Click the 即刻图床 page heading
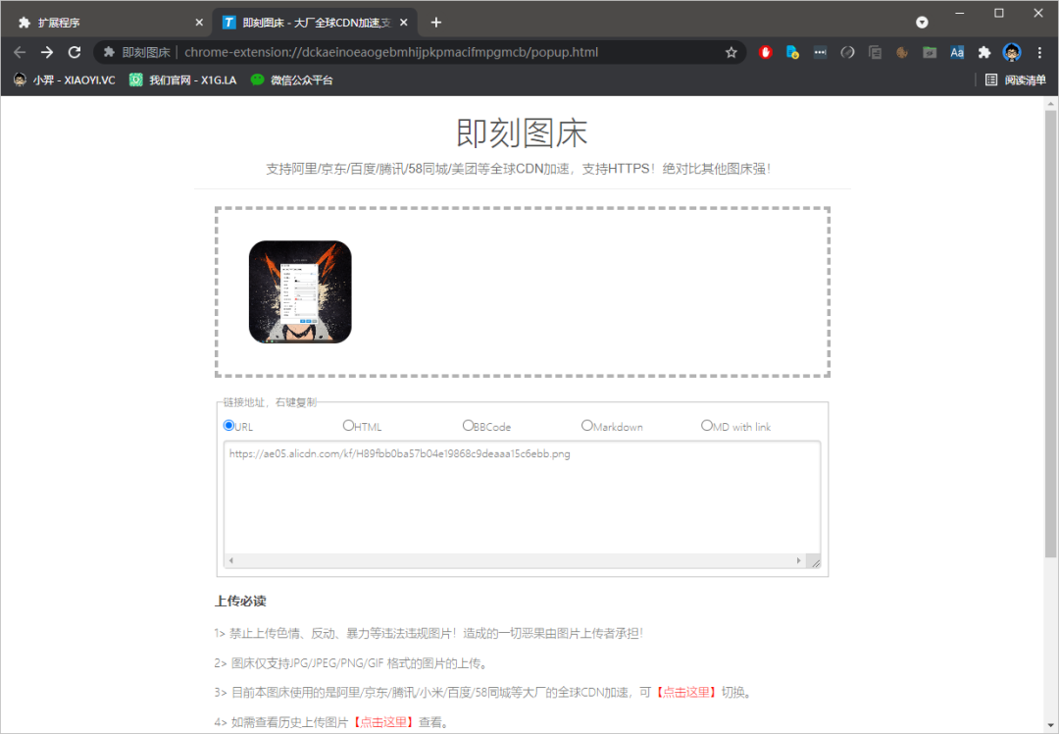 pos(522,132)
